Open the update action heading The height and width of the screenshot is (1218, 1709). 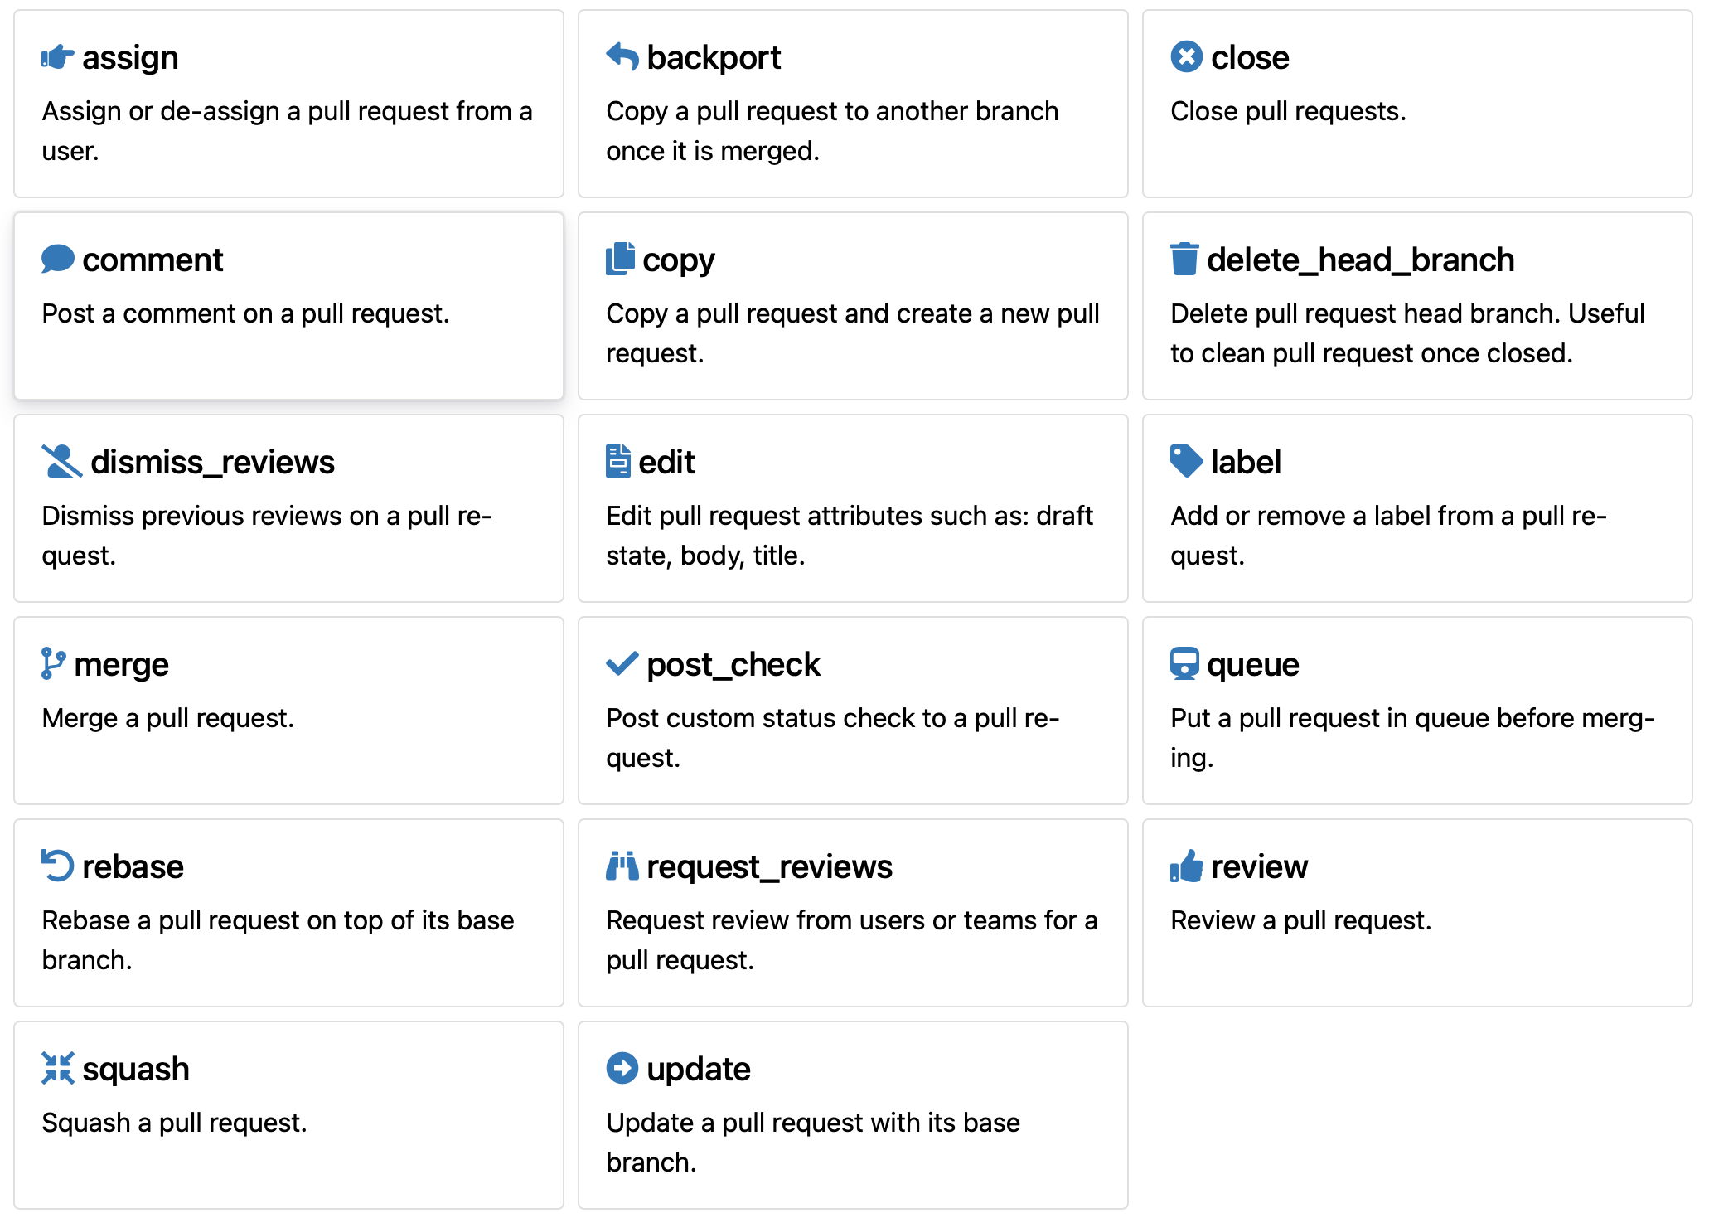tap(698, 1069)
